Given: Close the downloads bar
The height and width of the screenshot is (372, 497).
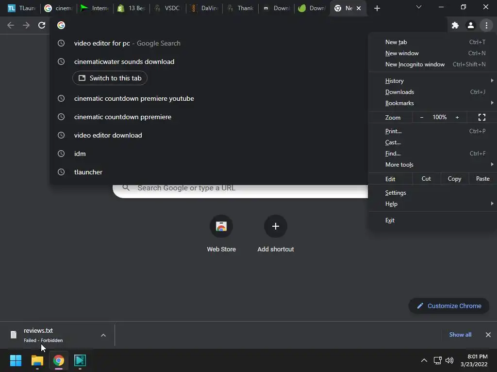Looking at the screenshot, I should 488,335.
